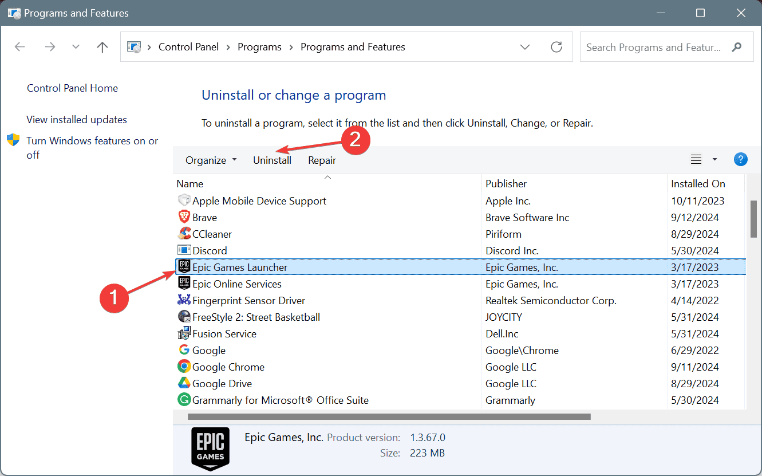This screenshot has width=762, height=476.
Task: Expand the chevron after Programs breadcrumb
Action: pyautogui.click(x=291, y=47)
